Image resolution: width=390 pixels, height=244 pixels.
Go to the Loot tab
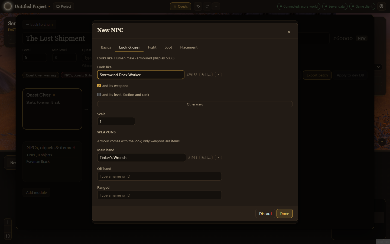[168, 47]
